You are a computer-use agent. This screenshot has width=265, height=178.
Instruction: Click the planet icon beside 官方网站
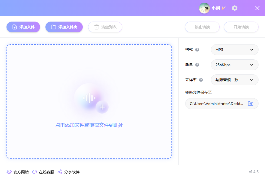click(9, 172)
